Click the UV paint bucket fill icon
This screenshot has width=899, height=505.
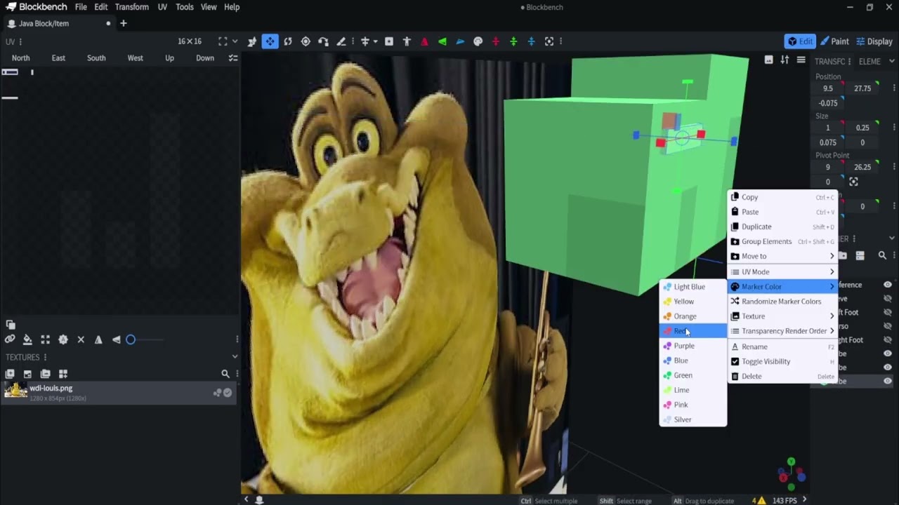pyautogui.click(x=27, y=339)
